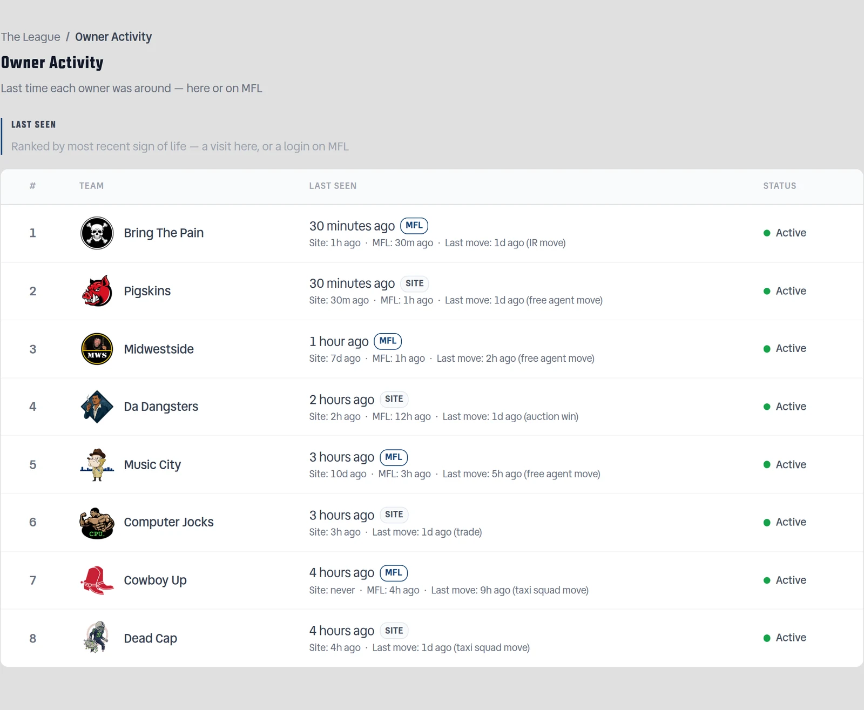Click the # rank column header
Screen dimensions: 864x710
click(x=32, y=186)
